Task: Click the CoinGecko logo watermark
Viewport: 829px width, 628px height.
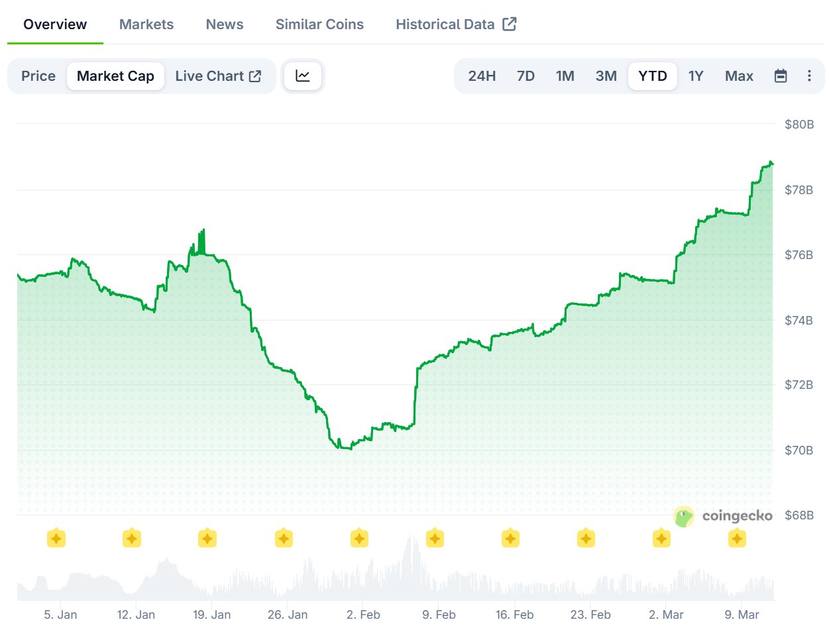Action: point(723,516)
